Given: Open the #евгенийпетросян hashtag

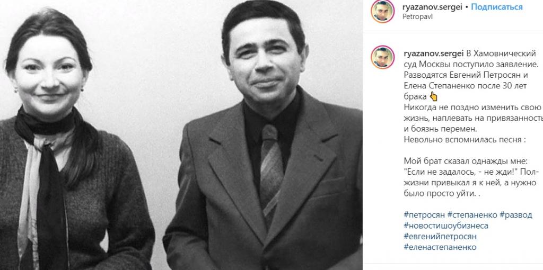Looking at the screenshot, I should 440,237.
